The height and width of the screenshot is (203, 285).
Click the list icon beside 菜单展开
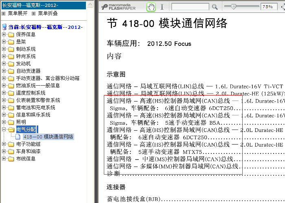click(3, 13)
